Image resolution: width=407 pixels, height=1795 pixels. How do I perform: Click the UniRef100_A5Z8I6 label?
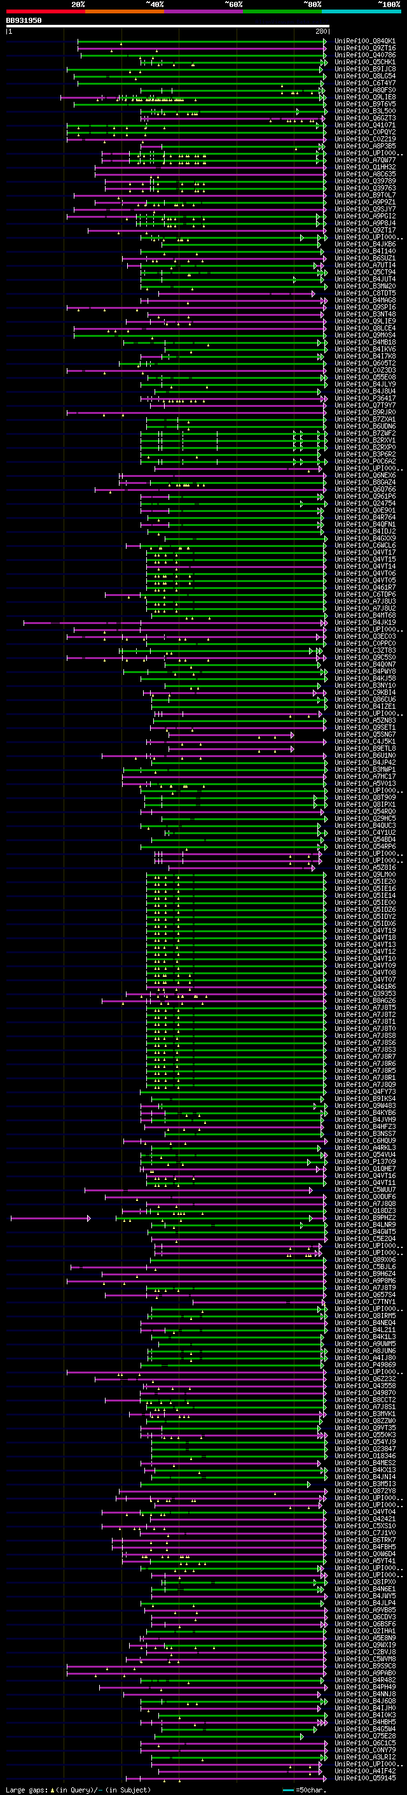click(x=365, y=867)
